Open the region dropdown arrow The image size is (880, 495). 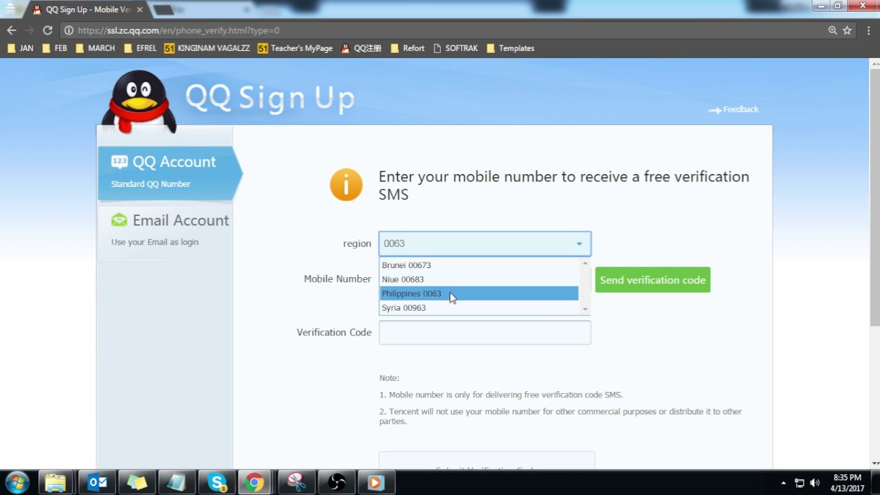click(x=579, y=244)
